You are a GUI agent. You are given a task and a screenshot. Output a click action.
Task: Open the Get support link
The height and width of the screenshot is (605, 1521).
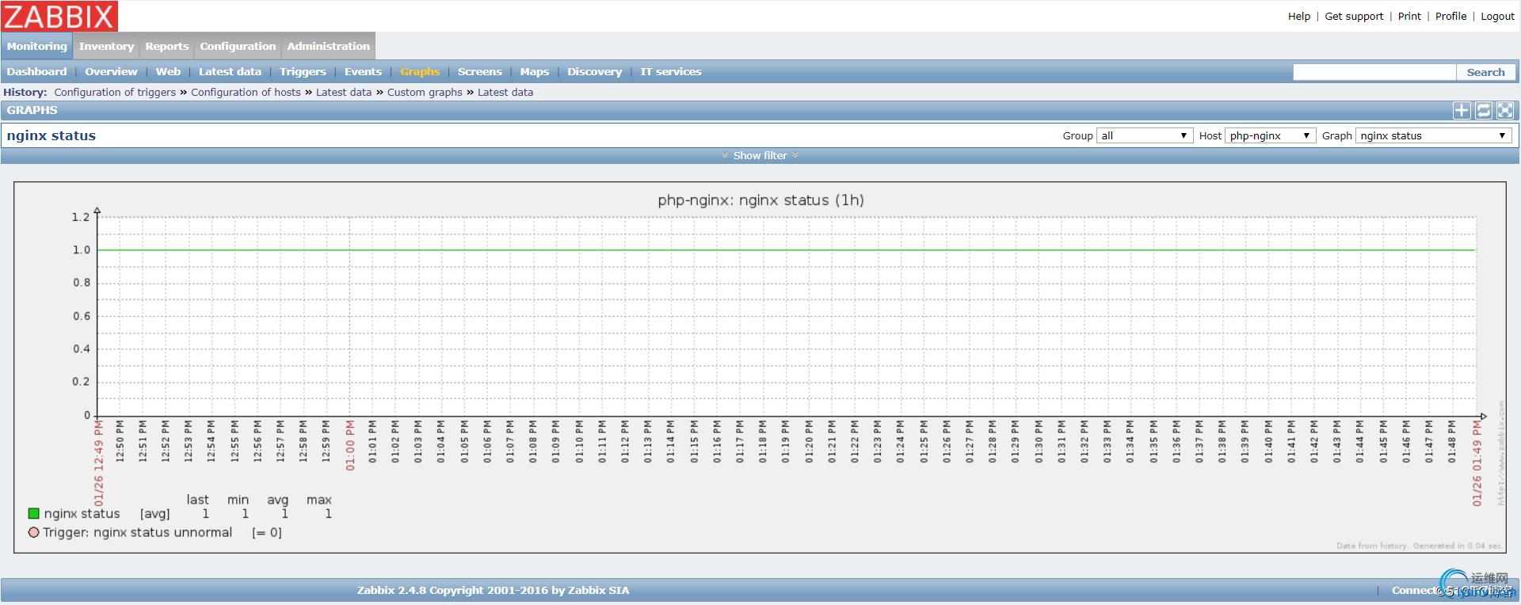[x=1354, y=16]
